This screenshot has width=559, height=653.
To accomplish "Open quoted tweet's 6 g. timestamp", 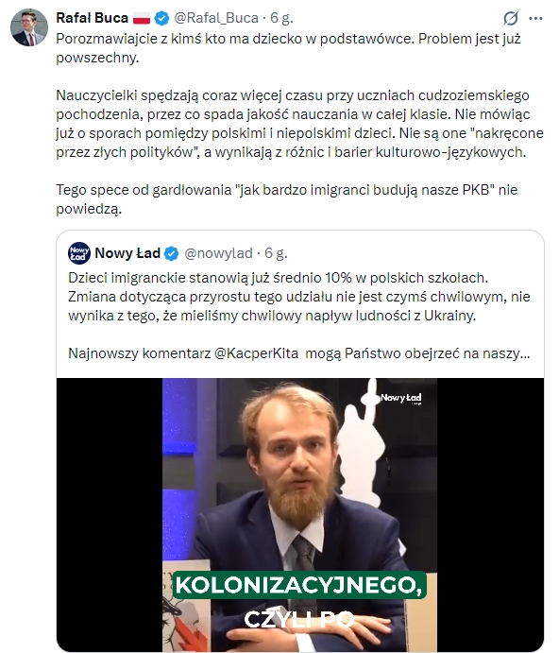I will pos(276,253).
